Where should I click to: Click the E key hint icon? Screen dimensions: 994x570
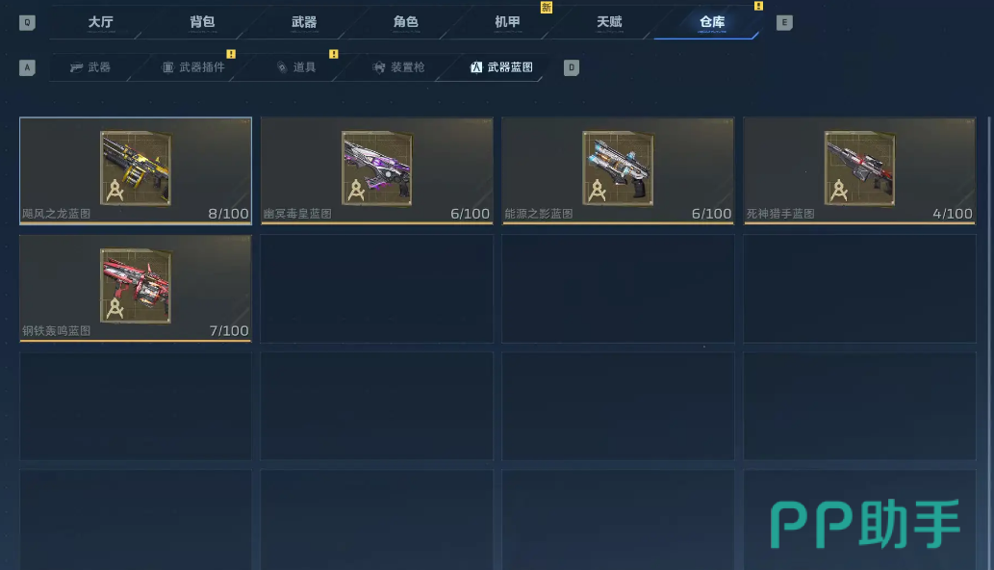click(784, 23)
